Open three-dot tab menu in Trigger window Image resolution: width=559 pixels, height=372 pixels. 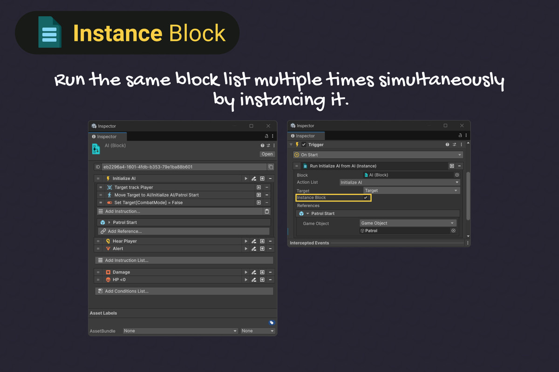point(467,136)
